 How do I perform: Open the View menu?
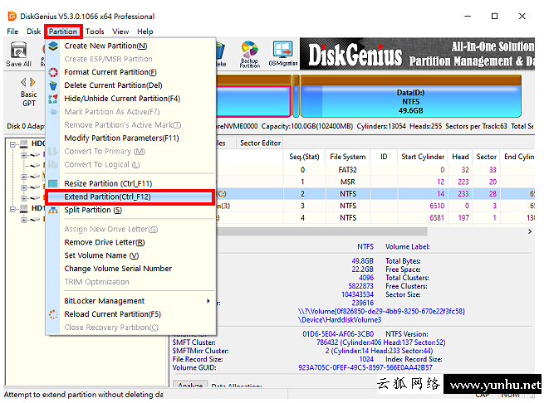click(x=120, y=32)
